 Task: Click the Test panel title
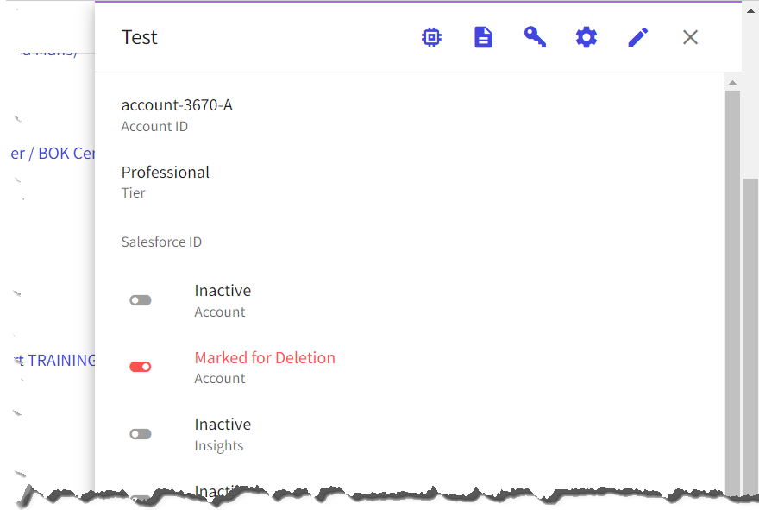[140, 37]
